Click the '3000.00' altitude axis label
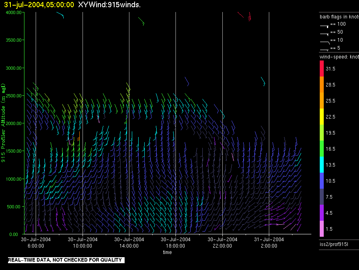This screenshot has width=359, height=270. point(14,68)
